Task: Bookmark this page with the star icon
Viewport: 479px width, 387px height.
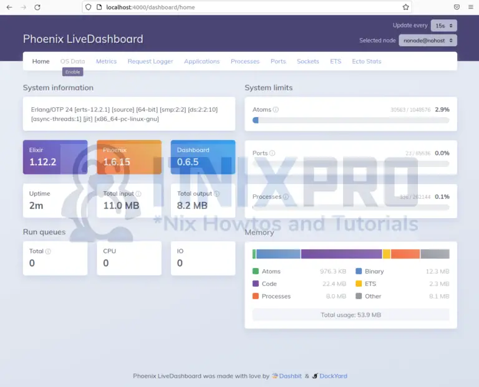Action: pos(405,7)
